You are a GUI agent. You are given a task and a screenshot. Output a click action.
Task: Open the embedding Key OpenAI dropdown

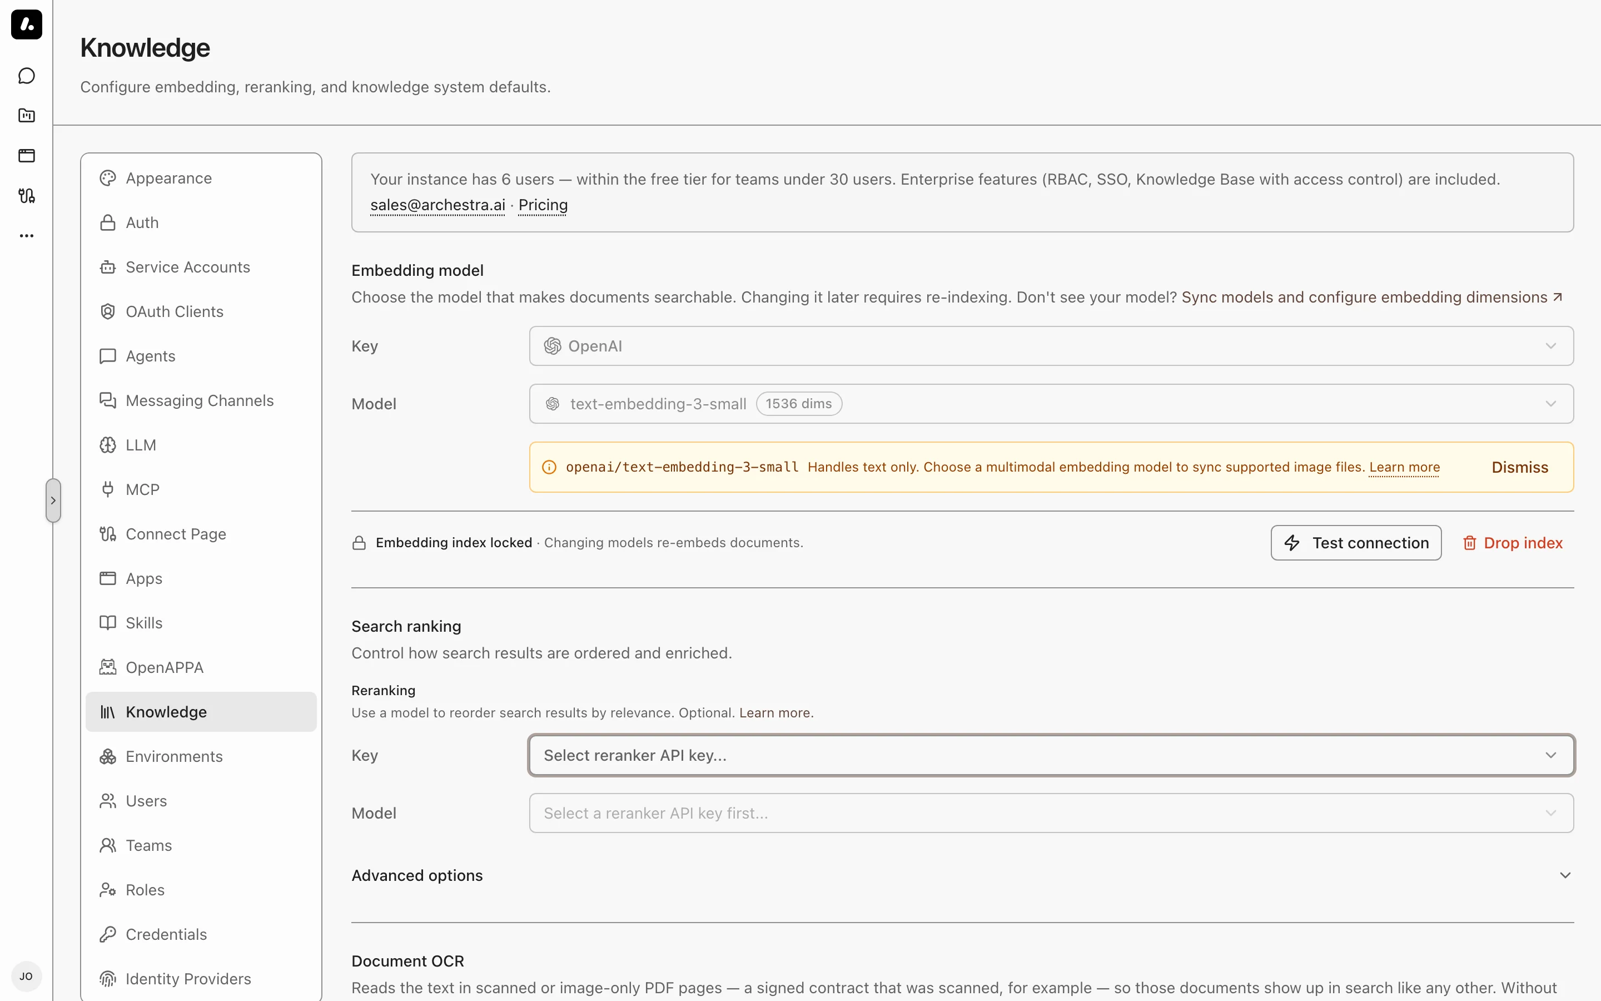(x=1051, y=346)
